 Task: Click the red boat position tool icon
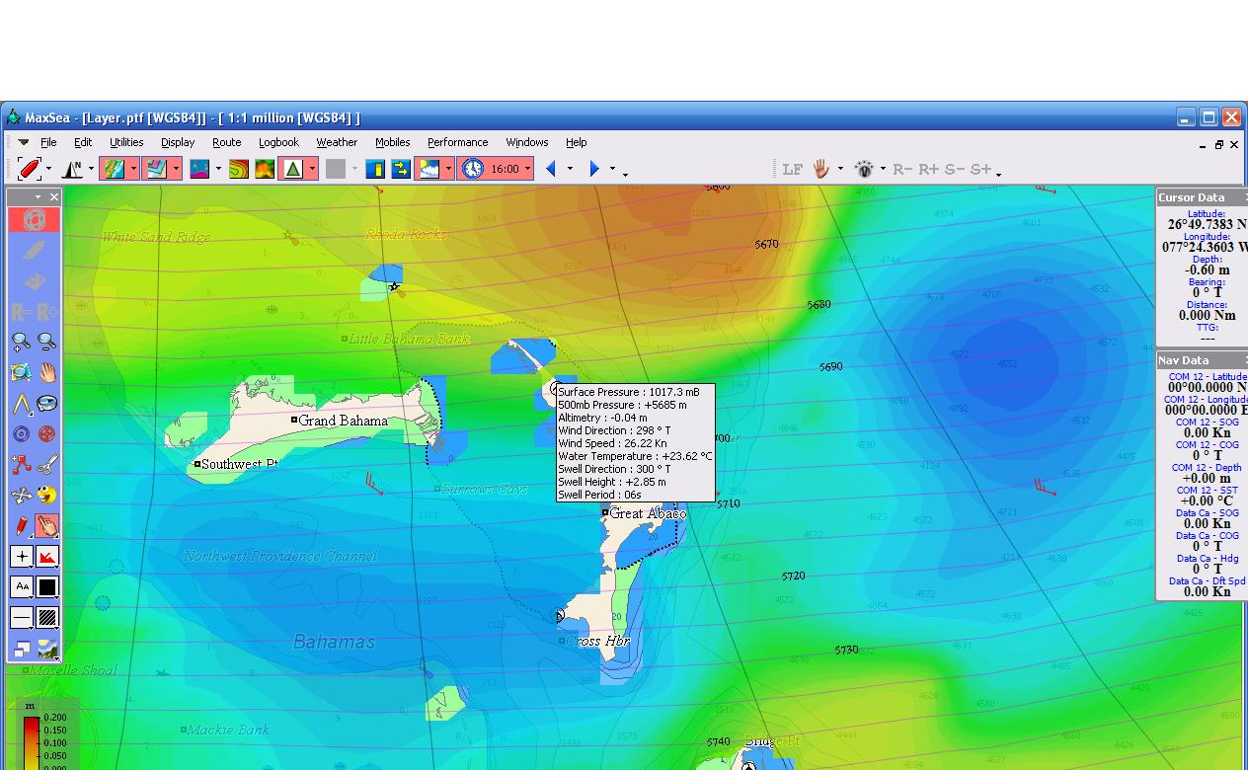30,169
